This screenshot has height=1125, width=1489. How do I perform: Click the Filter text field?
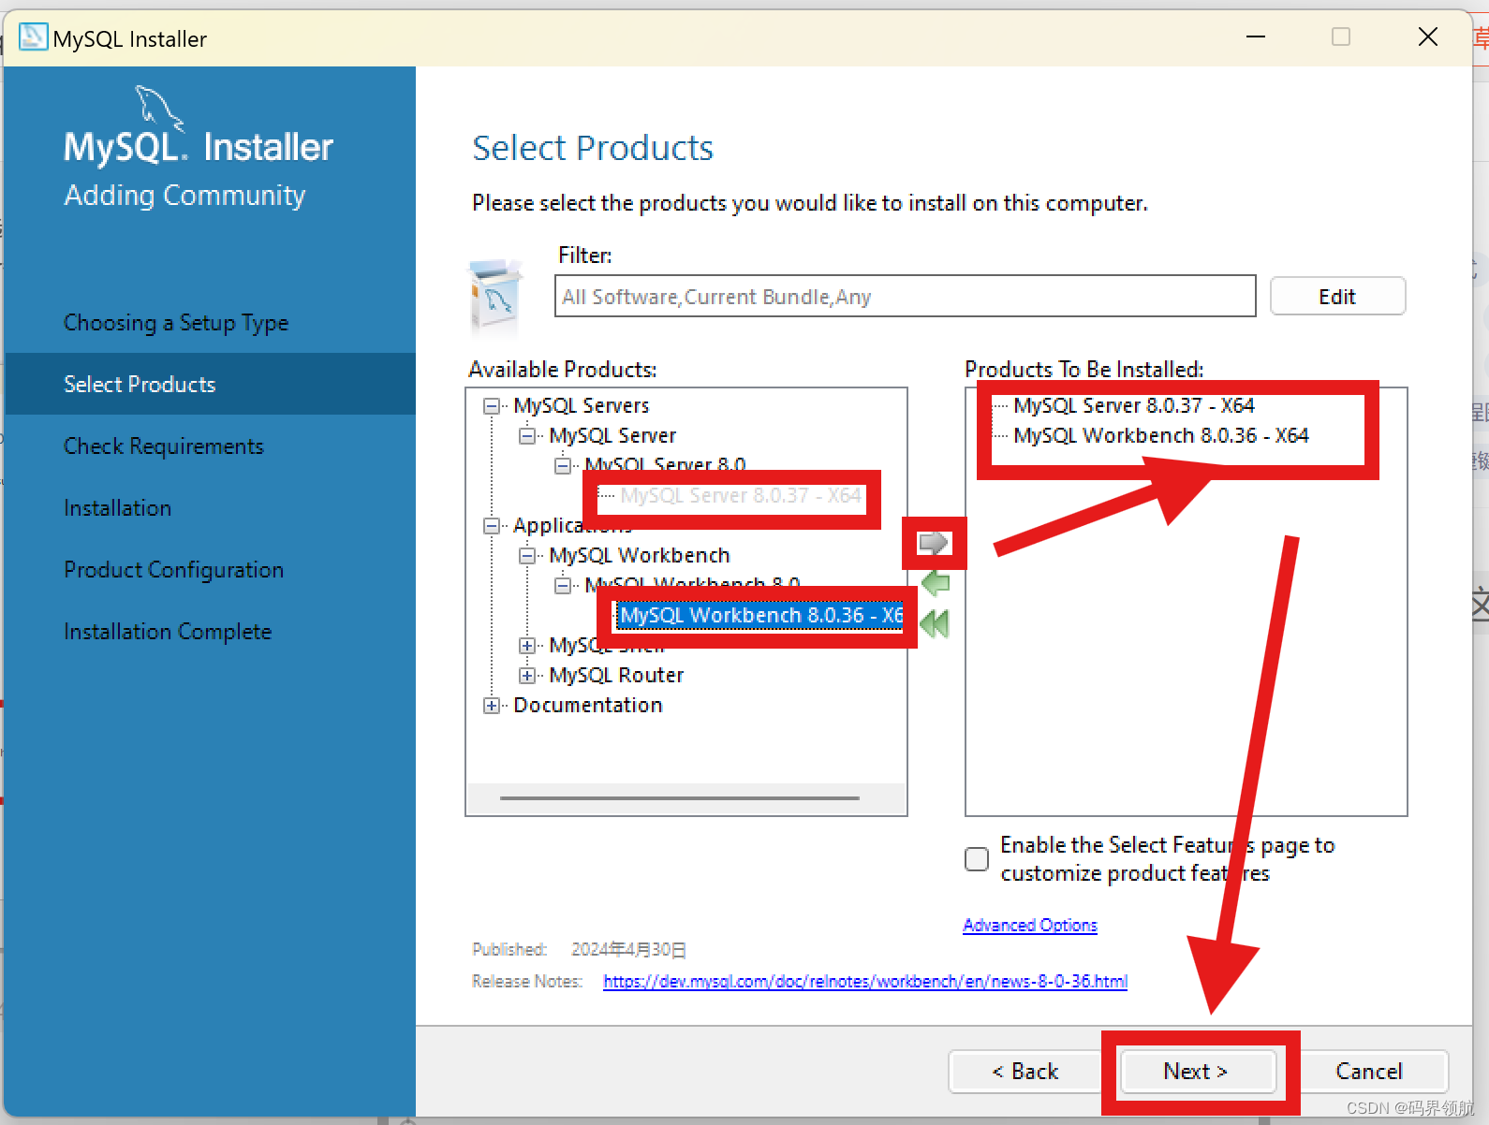(x=905, y=297)
